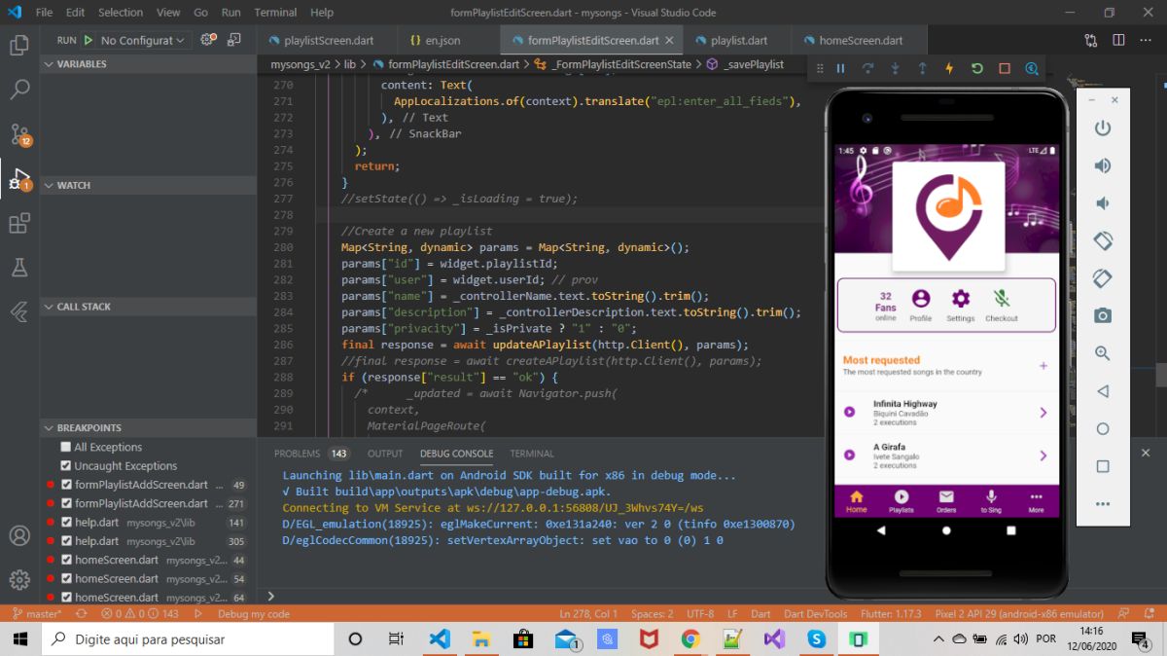Click the debug Step Out button
Image resolution: width=1167 pixels, height=656 pixels.
(922, 68)
